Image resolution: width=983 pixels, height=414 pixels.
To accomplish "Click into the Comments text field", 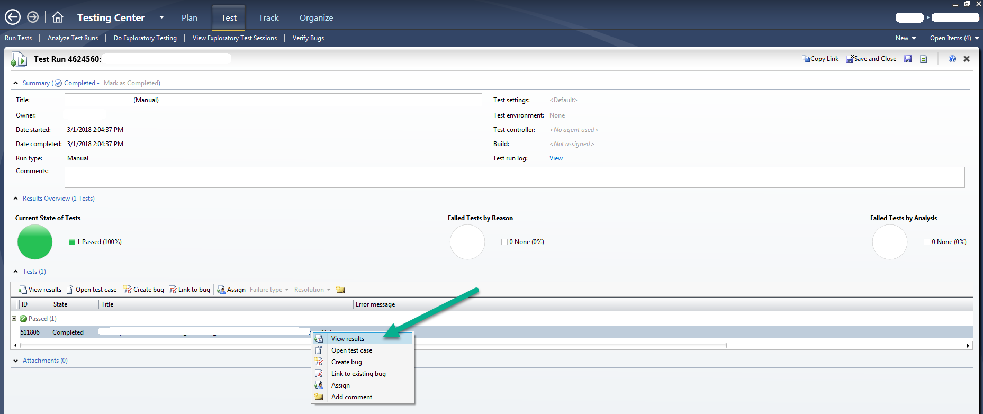I will 515,177.
